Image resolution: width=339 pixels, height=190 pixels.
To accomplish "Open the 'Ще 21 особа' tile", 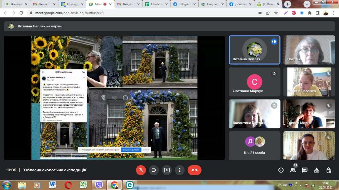I will point(255,145).
